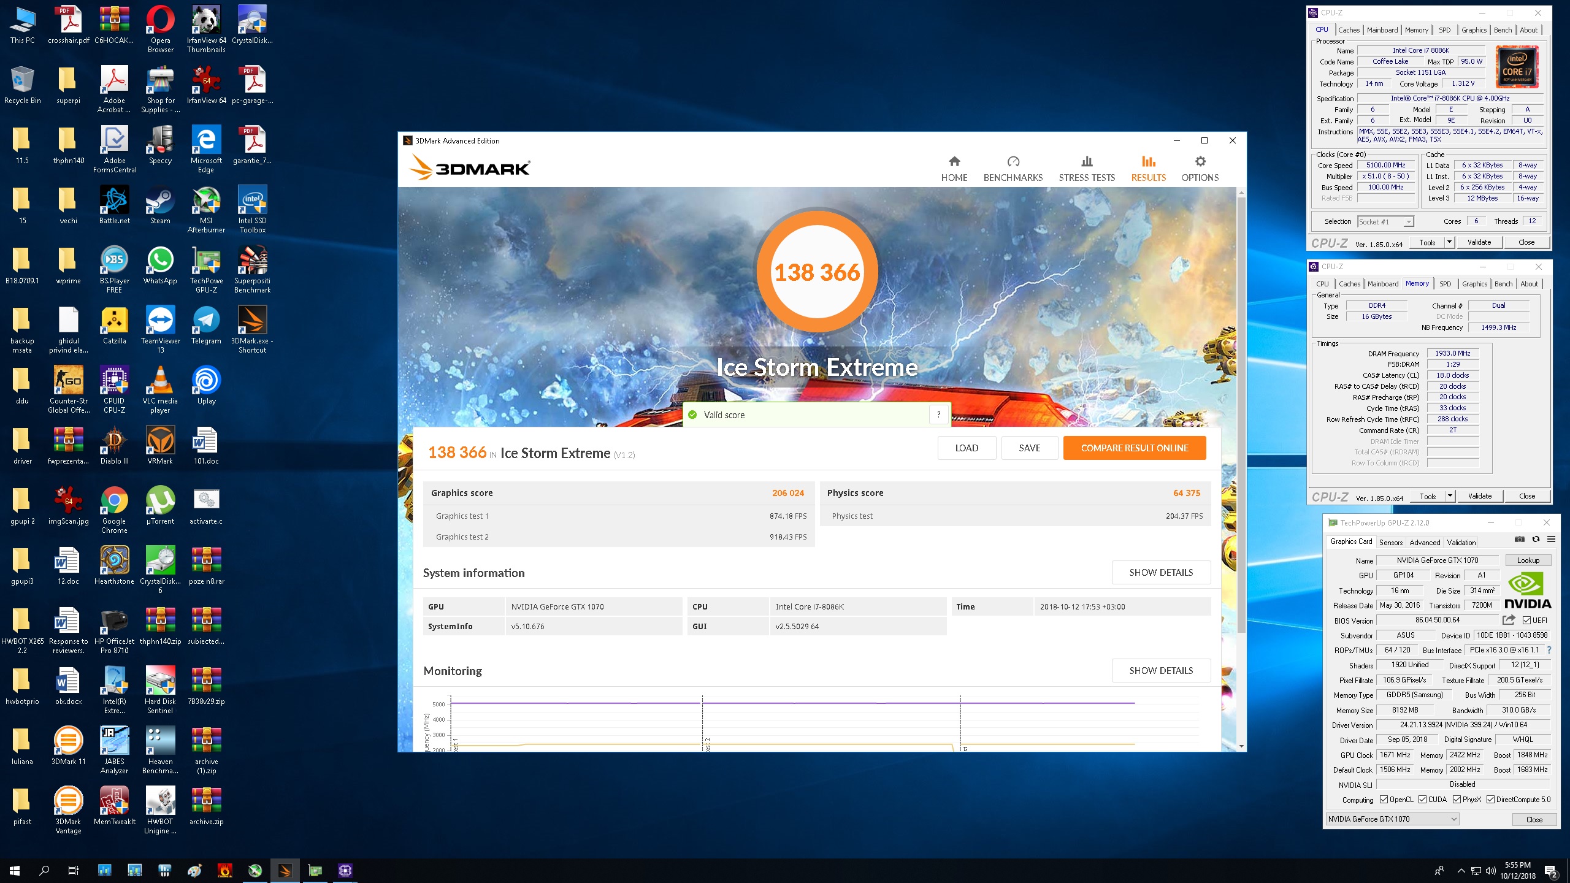Click taskbar clock showing 5:55 PM

tap(1518, 871)
